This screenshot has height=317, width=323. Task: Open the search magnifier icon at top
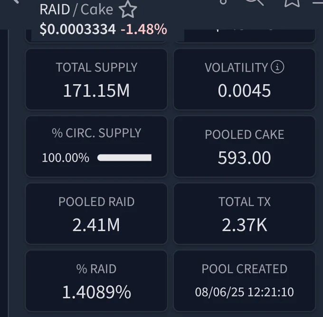tap(254, 2)
